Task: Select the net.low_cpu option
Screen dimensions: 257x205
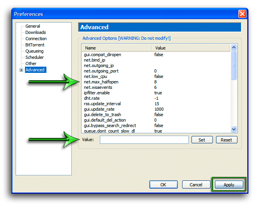Action: 156,76
